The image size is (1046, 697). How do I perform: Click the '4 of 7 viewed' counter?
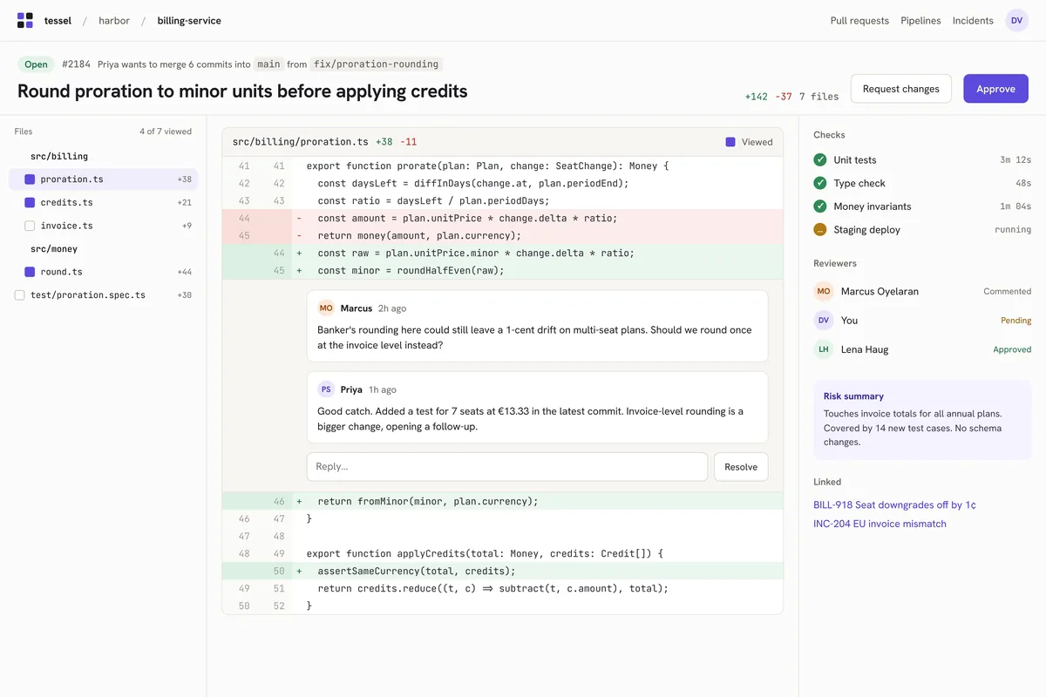click(166, 132)
